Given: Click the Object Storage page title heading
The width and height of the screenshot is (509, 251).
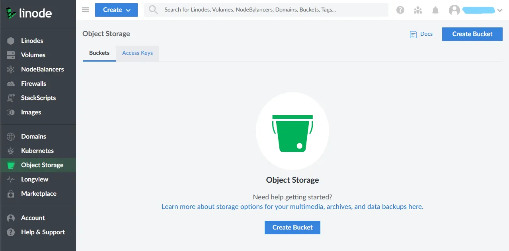Looking at the screenshot, I should 106,34.
